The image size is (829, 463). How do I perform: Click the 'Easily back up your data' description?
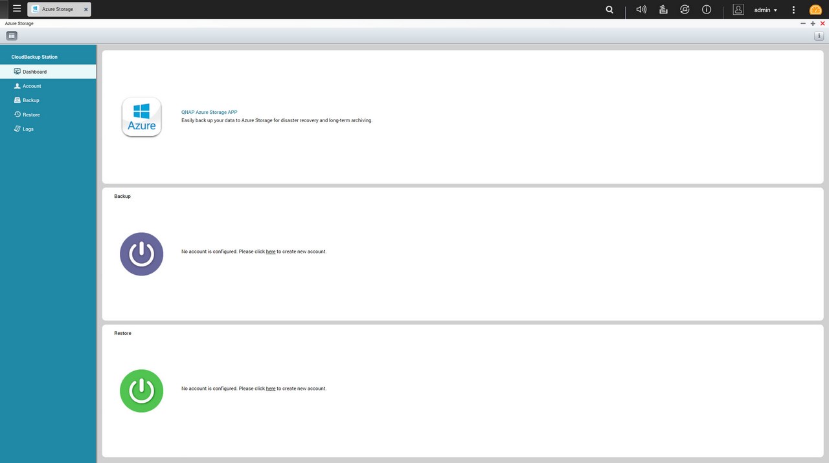tap(277, 120)
